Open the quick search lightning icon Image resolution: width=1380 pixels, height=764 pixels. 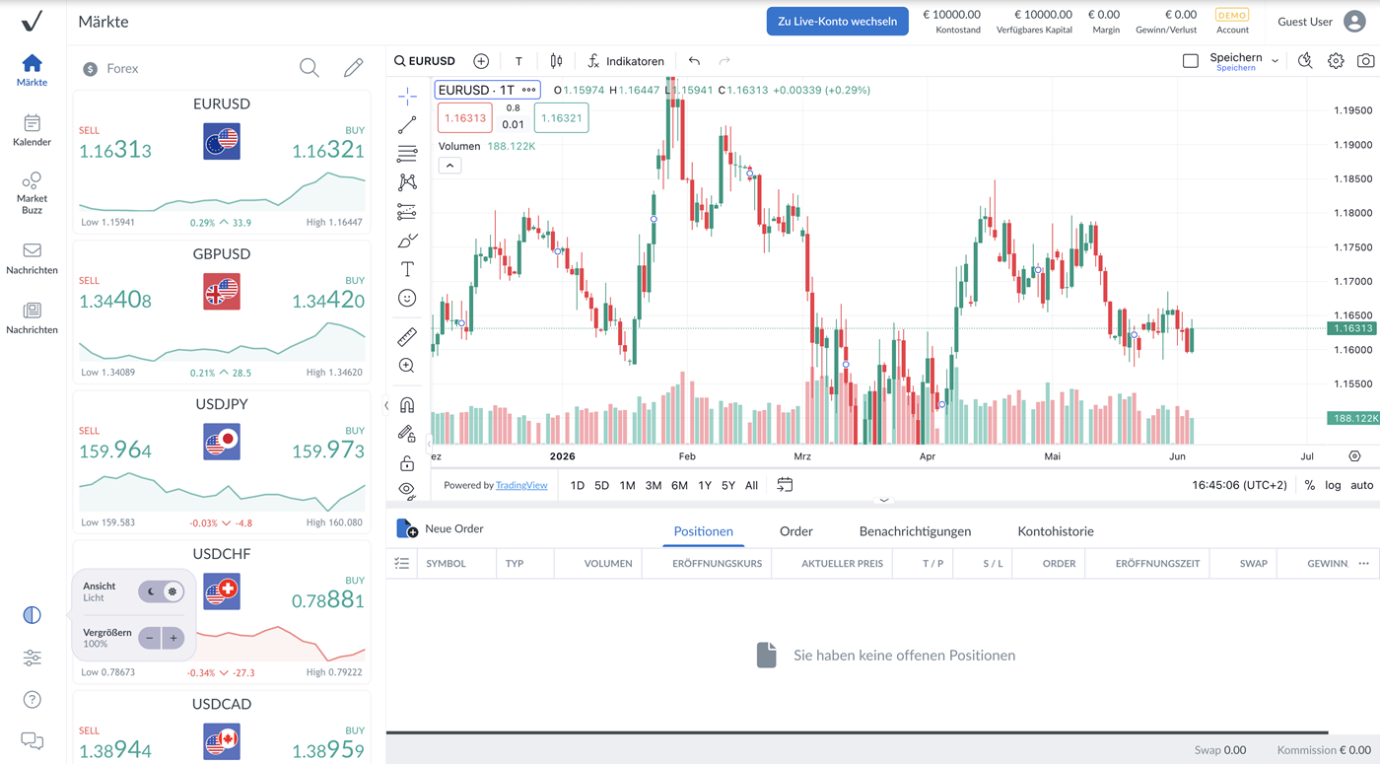[1305, 61]
